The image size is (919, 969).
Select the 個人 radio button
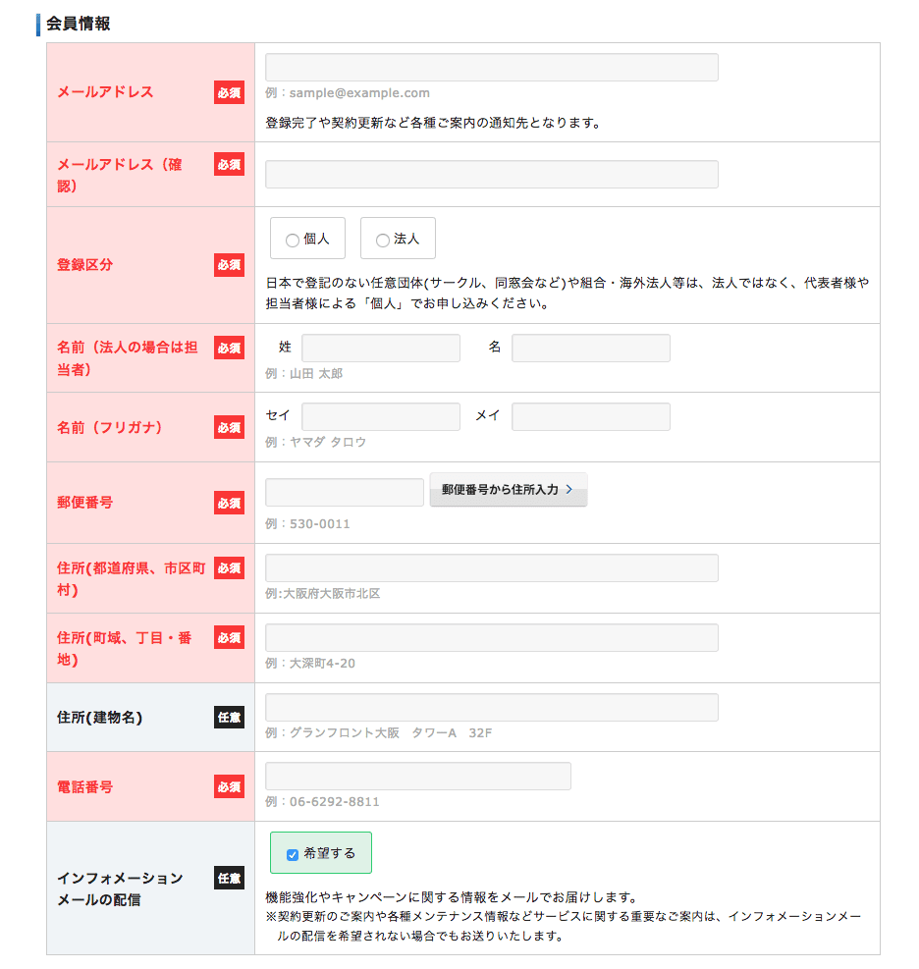tap(293, 240)
